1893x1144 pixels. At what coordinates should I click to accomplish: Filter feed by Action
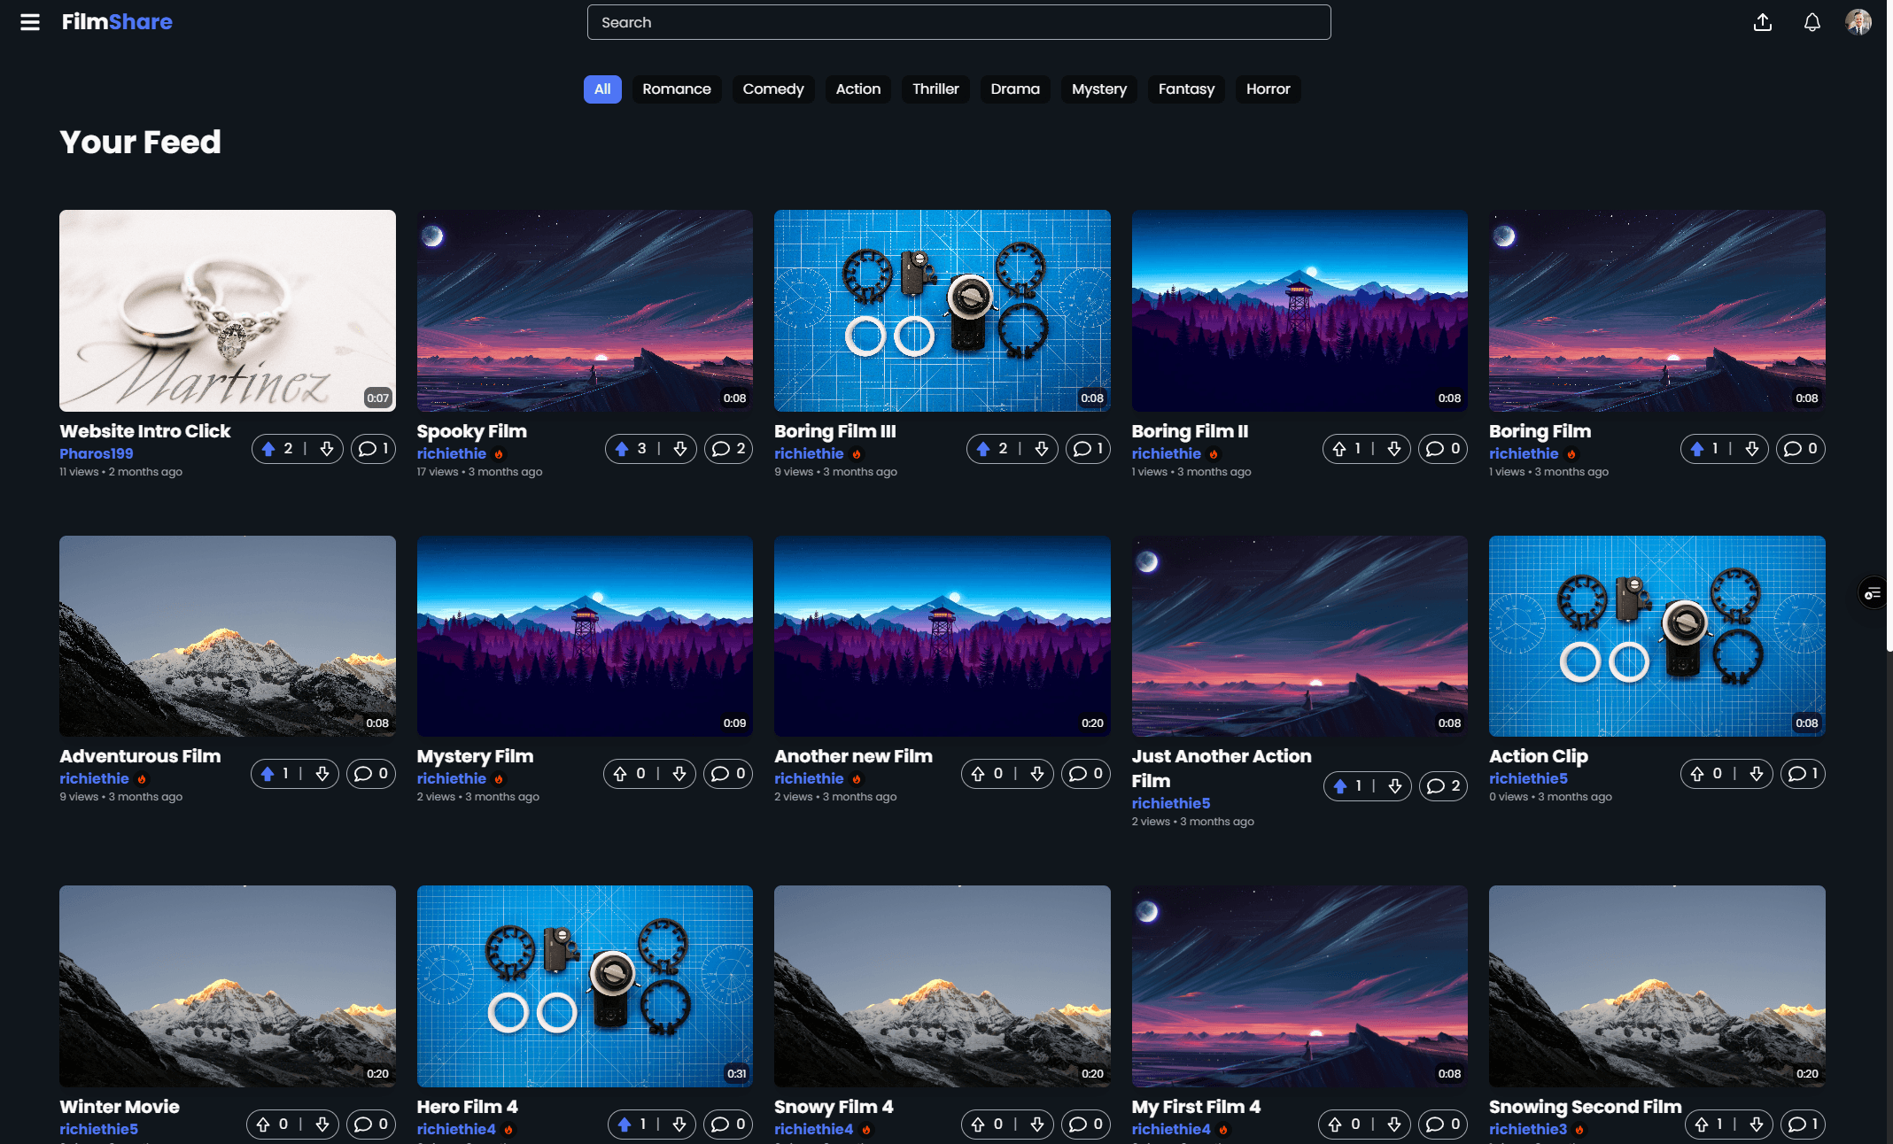pyautogui.click(x=858, y=89)
